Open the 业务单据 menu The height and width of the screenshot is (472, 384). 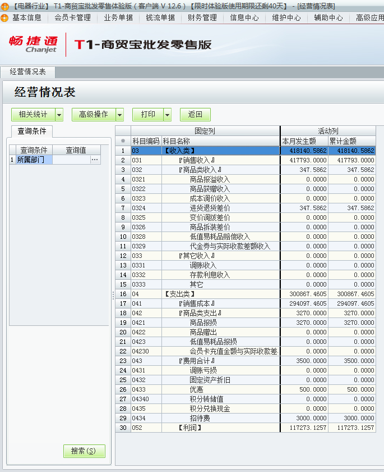pos(118,18)
